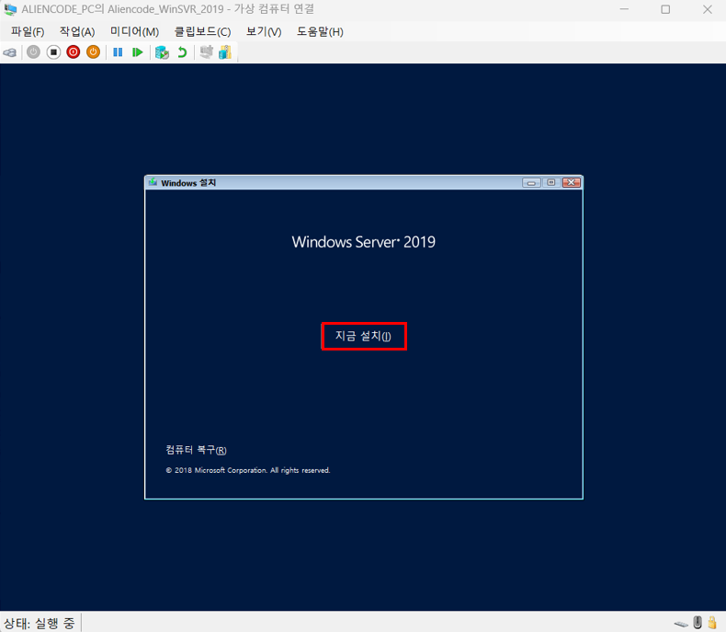The height and width of the screenshot is (632, 726).
Task: Click the 컴퓨터 복구(R) link
Action: tap(197, 450)
